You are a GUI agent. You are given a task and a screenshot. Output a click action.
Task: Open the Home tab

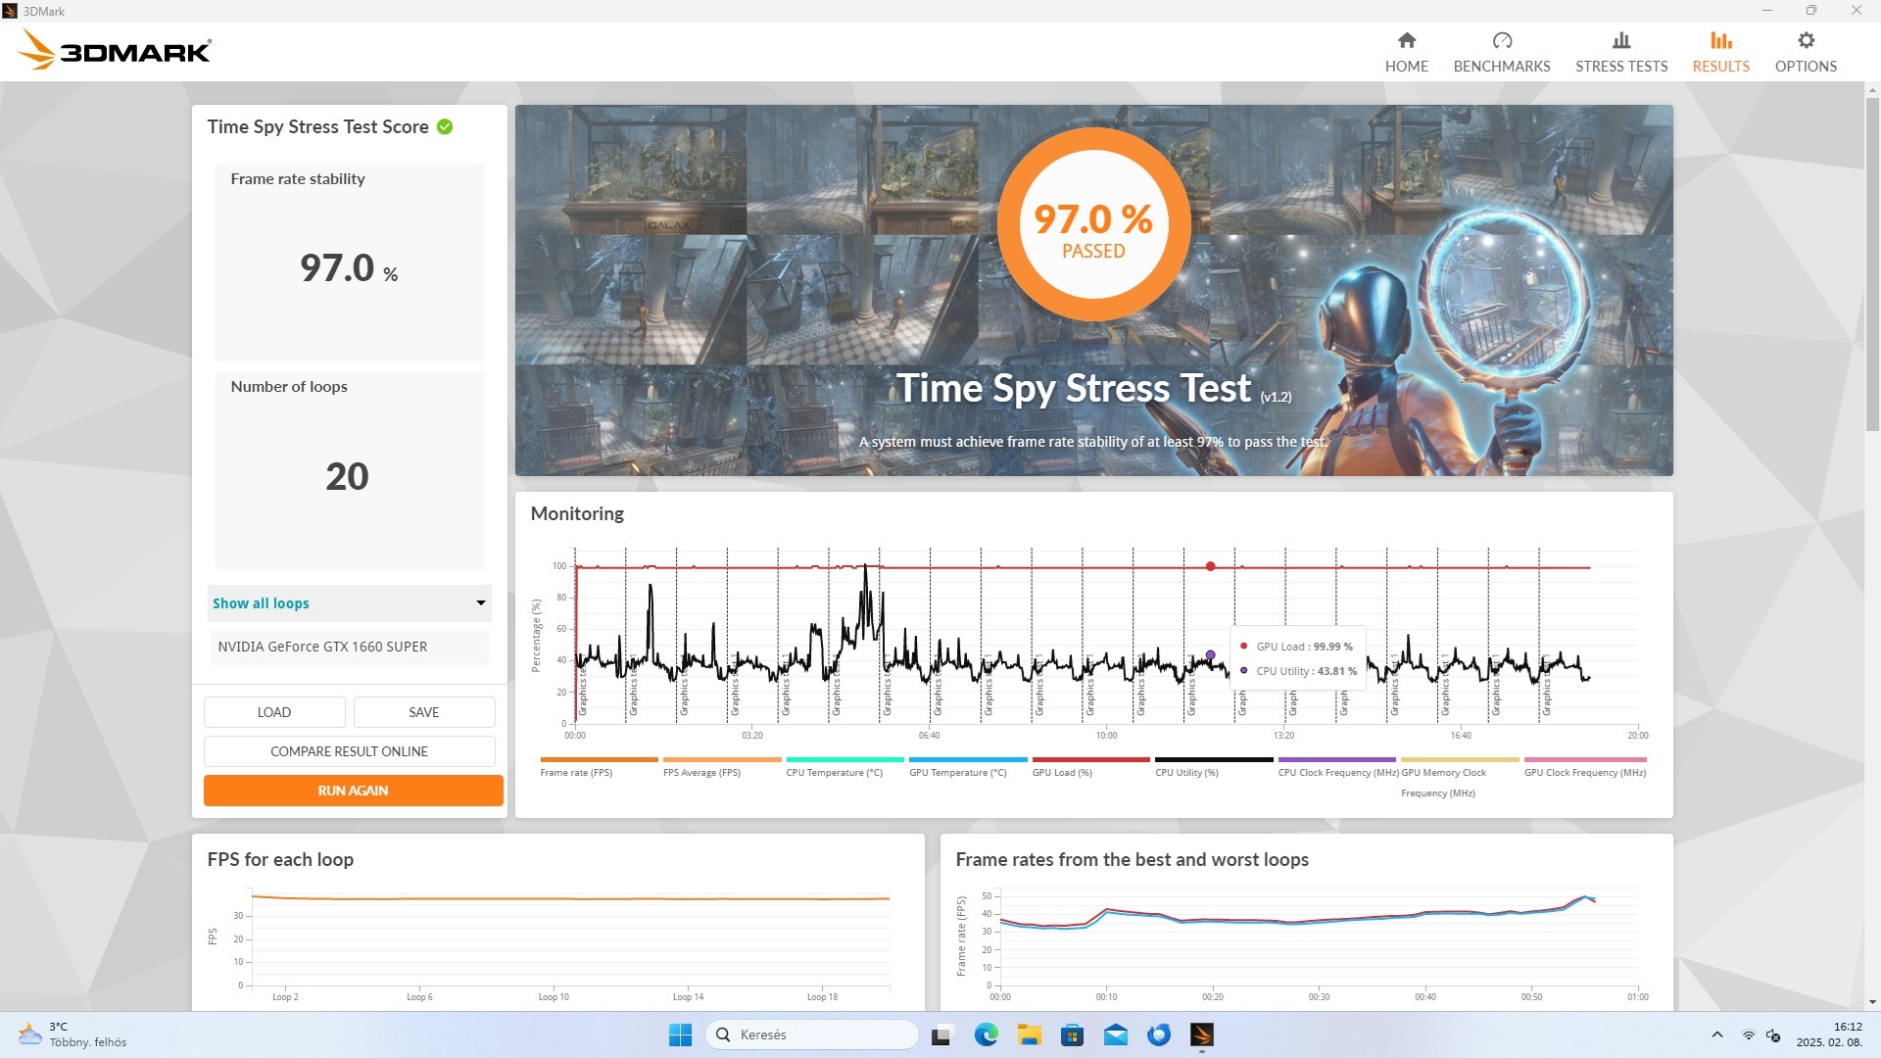click(1406, 52)
